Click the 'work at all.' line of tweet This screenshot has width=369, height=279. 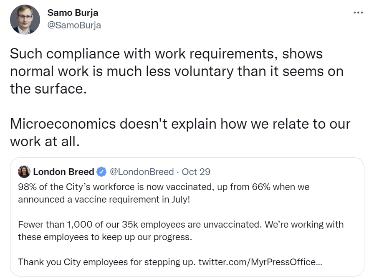[x=45, y=141]
